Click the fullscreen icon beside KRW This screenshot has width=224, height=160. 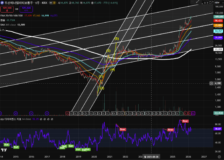tap(210, 2)
